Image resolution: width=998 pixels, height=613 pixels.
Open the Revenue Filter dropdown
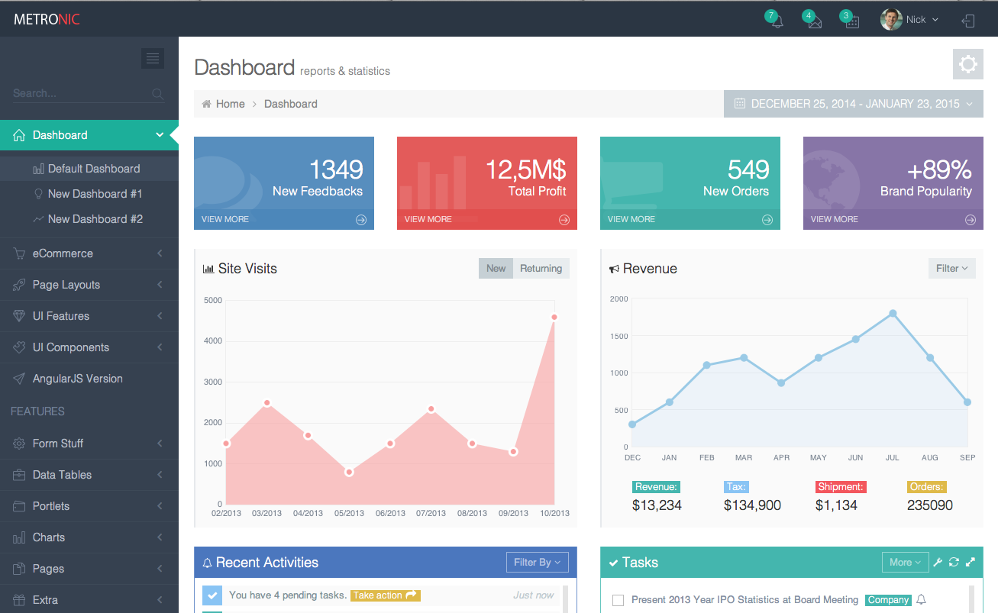click(951, 269)
